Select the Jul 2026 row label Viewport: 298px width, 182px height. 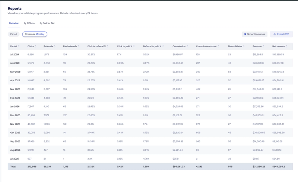(x=15, y=54)
